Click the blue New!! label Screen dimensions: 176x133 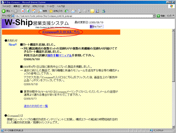coord(13,45)
